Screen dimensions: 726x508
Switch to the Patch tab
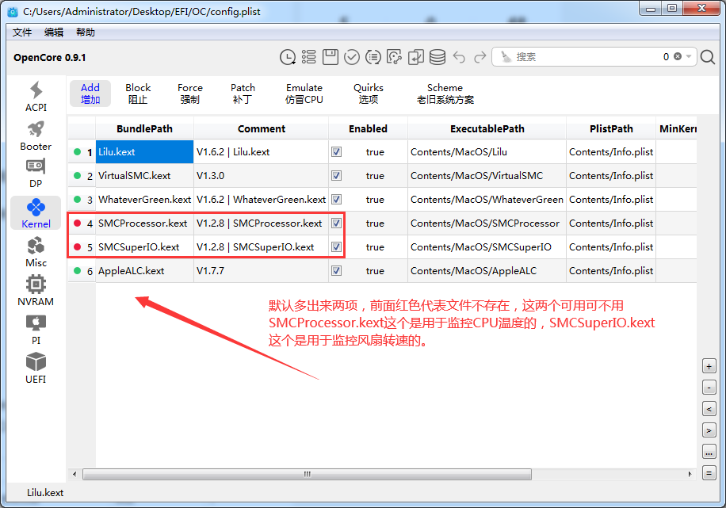[243, 94]
